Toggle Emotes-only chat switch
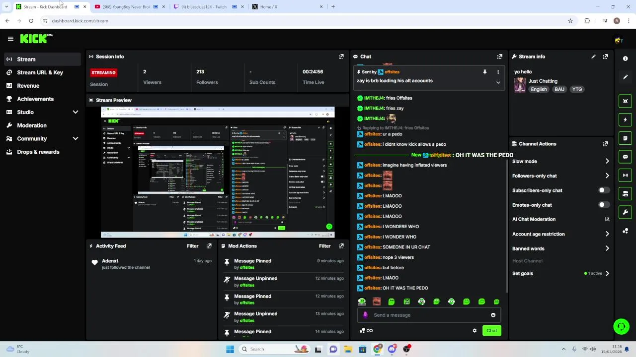 604,205
